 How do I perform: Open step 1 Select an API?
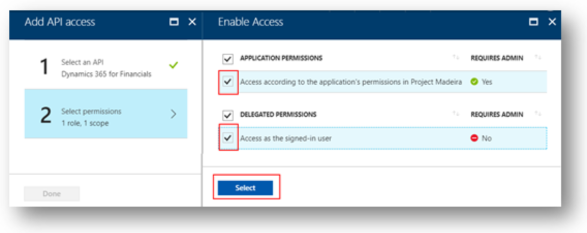(106, 68)
